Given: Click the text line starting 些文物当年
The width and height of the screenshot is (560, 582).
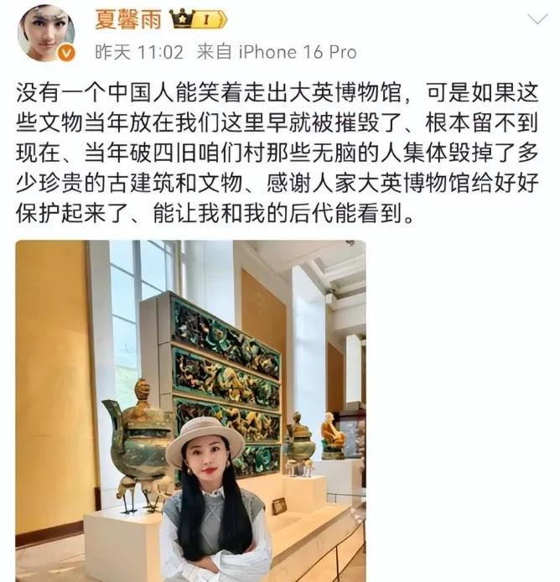Looking at the screenshot, I should tap(277, 123).
